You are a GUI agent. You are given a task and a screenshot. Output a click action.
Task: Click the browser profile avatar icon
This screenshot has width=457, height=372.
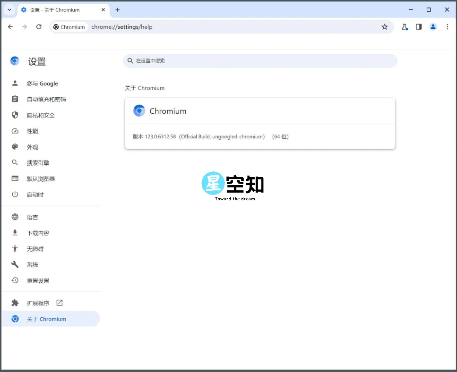[433, 27]
